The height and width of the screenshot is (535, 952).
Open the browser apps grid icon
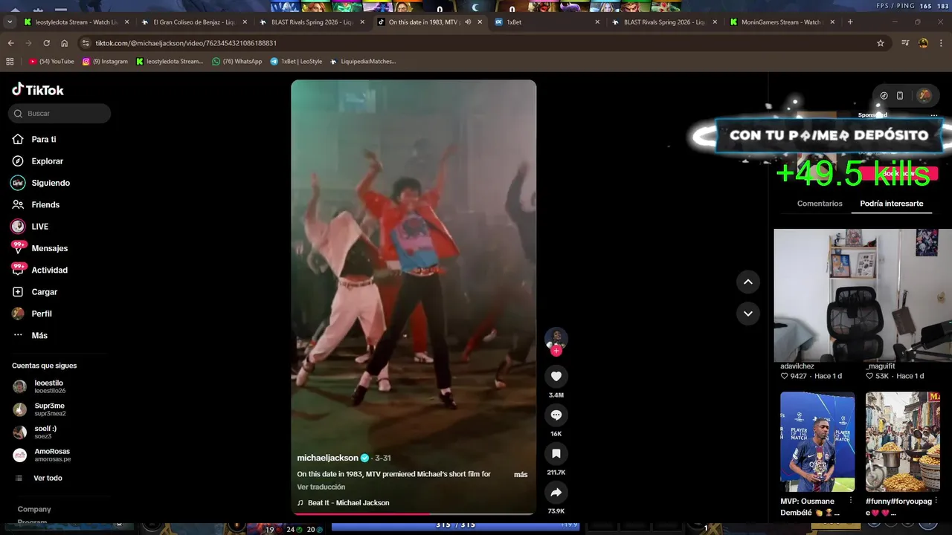point(10,62)
